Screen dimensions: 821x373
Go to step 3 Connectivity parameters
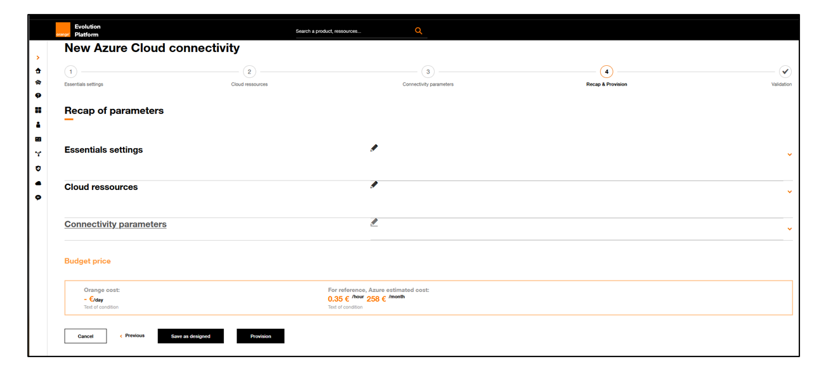428,72
